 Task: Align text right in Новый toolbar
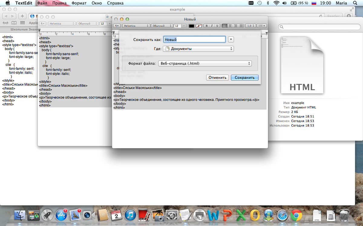(235, 26)
